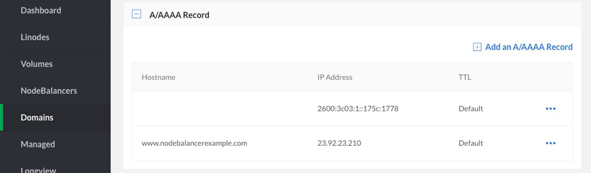
Task: Open Dashboard in the sidebar
Action: coord(41,11)
